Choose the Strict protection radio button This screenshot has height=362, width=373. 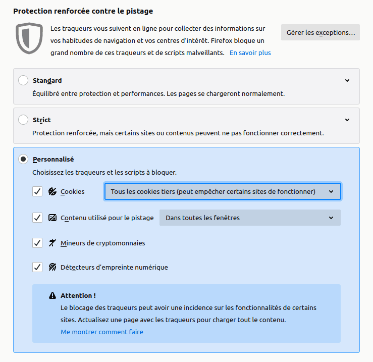coord(23,120)
